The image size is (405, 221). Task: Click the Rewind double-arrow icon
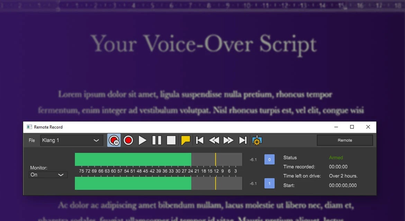[x=214, y=141]
